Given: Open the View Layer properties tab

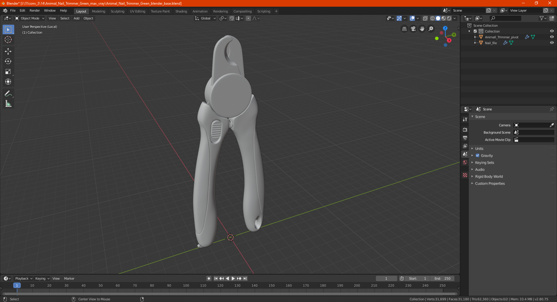Looking at the screenshot, I should 465,146.
